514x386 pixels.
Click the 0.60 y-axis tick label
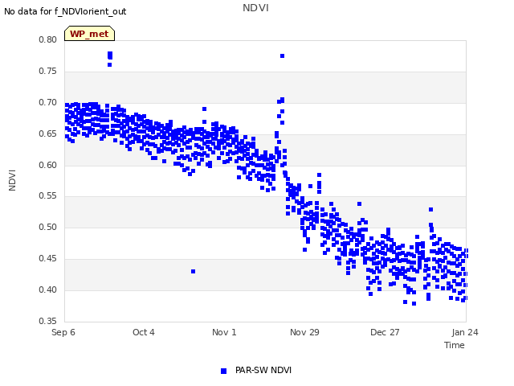point(48,165)
